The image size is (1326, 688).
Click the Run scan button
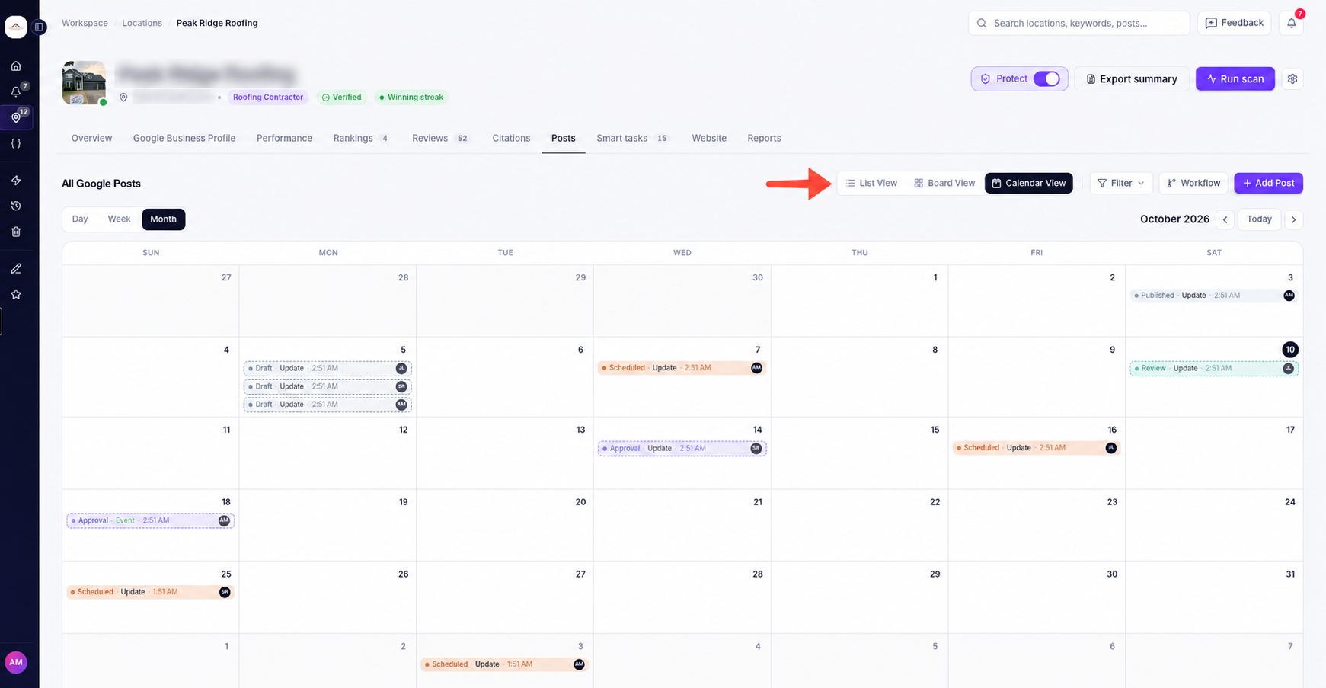pyautogui.click(x=1235, y=78)
